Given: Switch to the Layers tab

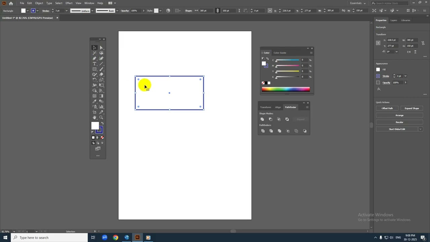Looking at the screenshot, I should click(394, 20).
